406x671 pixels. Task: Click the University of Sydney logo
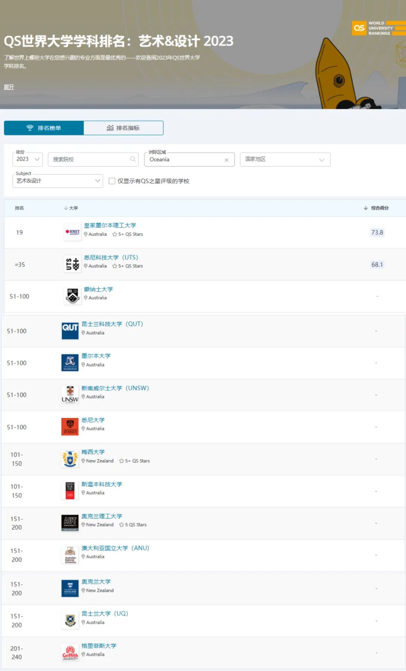pos(70,427)
